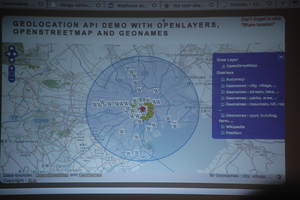This screenshot has height=200, width=300.
Task: Close the "the text-sha..." browser tab
Action: coord(211,5)
